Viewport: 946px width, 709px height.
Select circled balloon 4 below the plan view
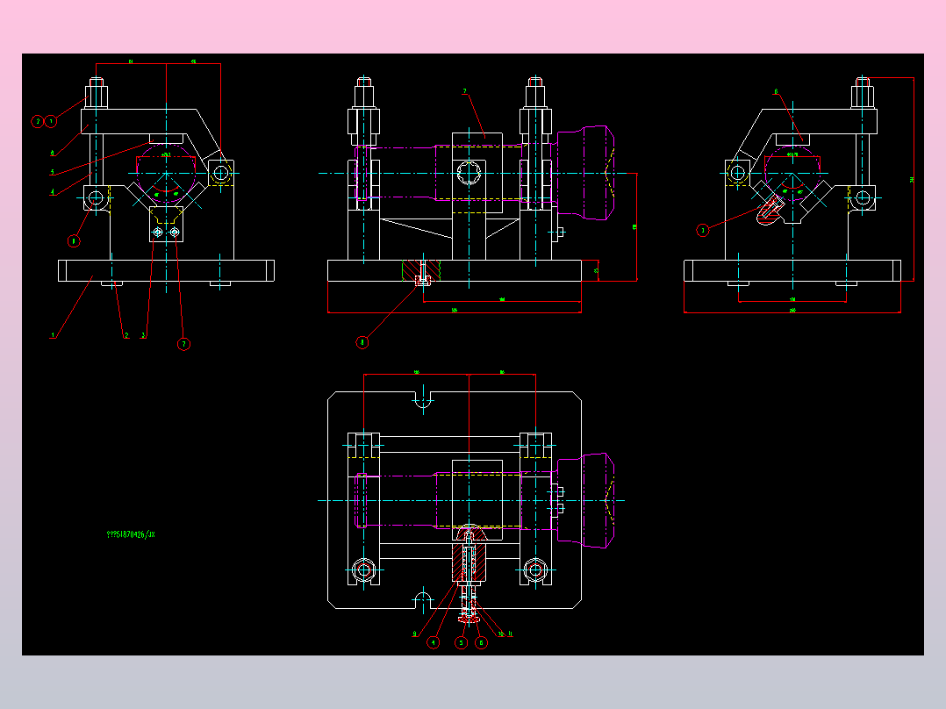[434, 642]
